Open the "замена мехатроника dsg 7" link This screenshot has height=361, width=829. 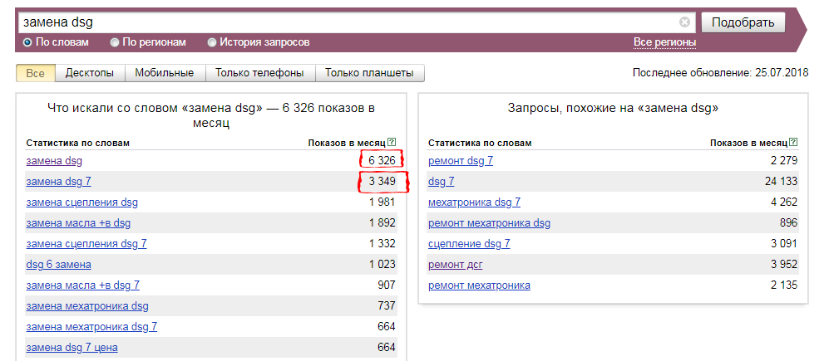pos(91,327)
